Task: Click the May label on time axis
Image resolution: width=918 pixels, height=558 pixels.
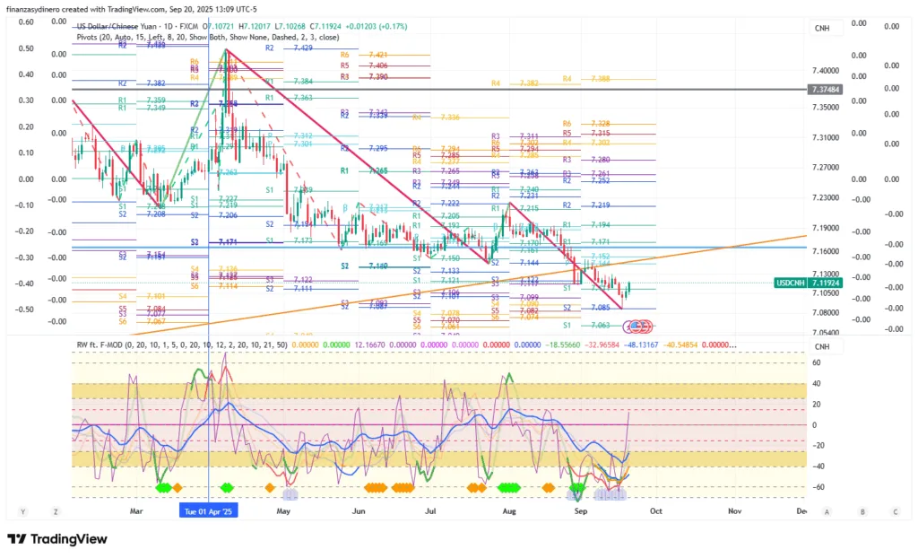Action: click(283, 511)
